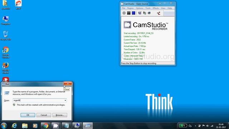Click the grey Record button in CamStudio
The height and width of the screenshot is (129, 229).
coord(124,13)
